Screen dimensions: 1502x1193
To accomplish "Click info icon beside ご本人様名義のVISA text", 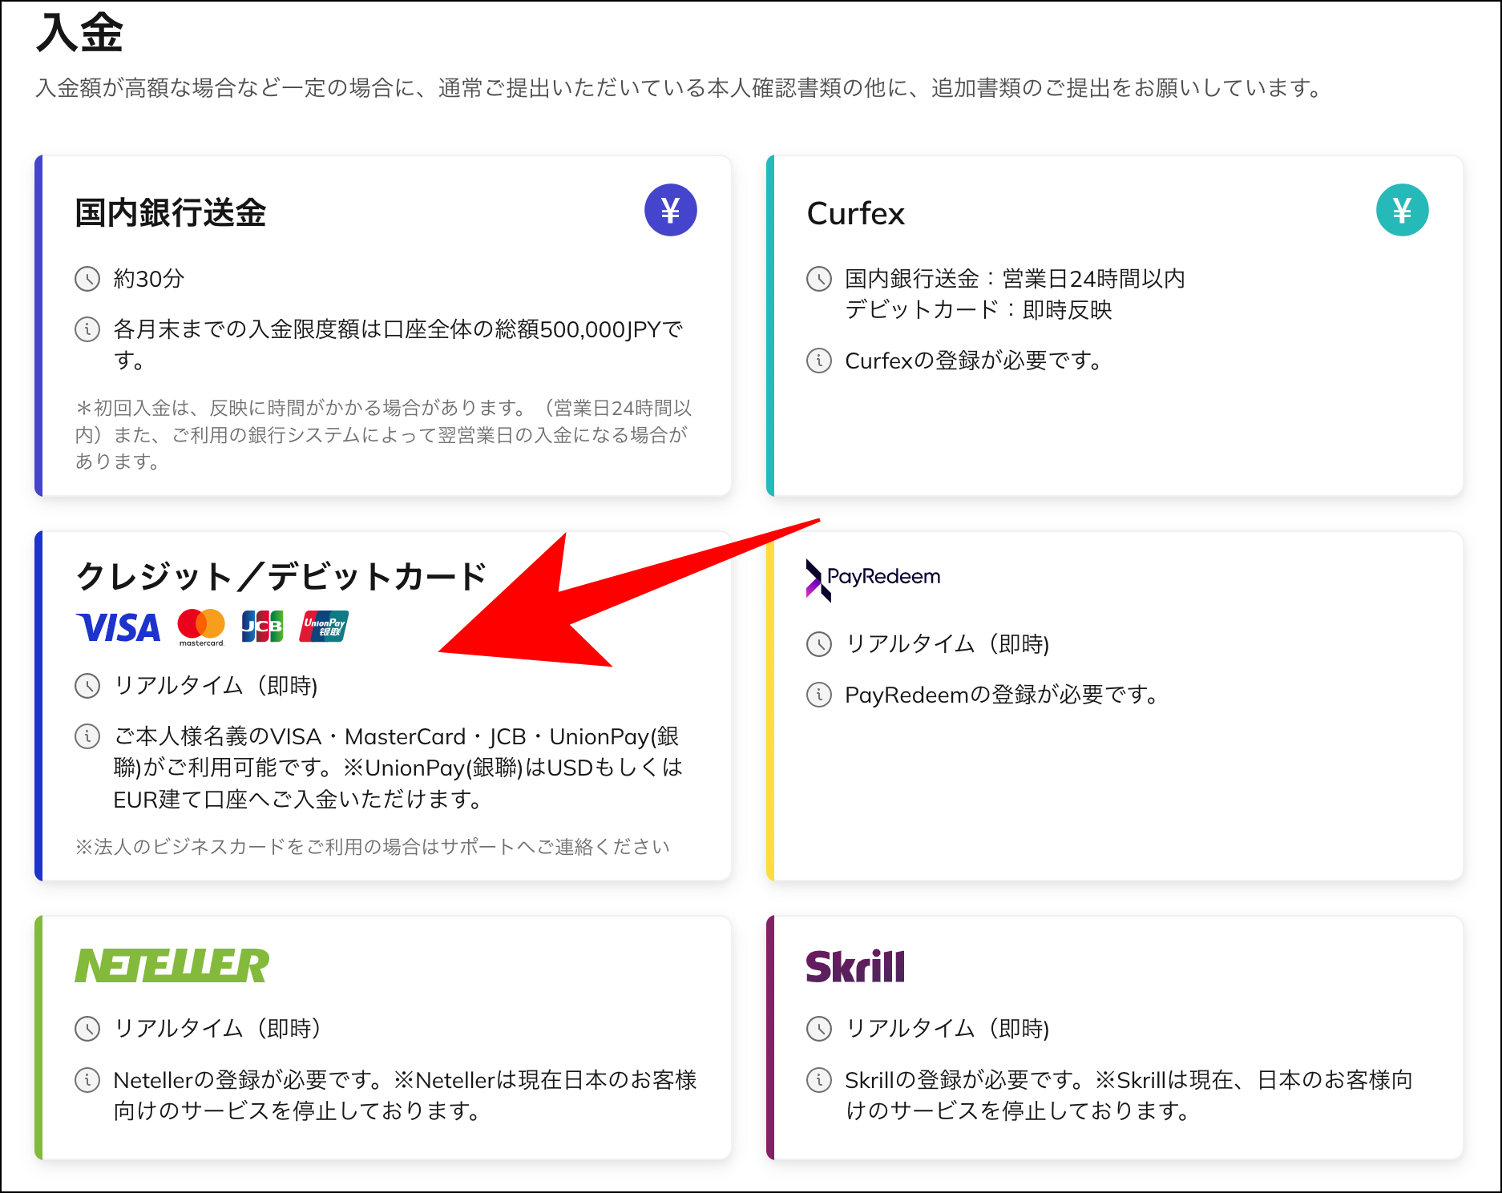I will (87, 736).
